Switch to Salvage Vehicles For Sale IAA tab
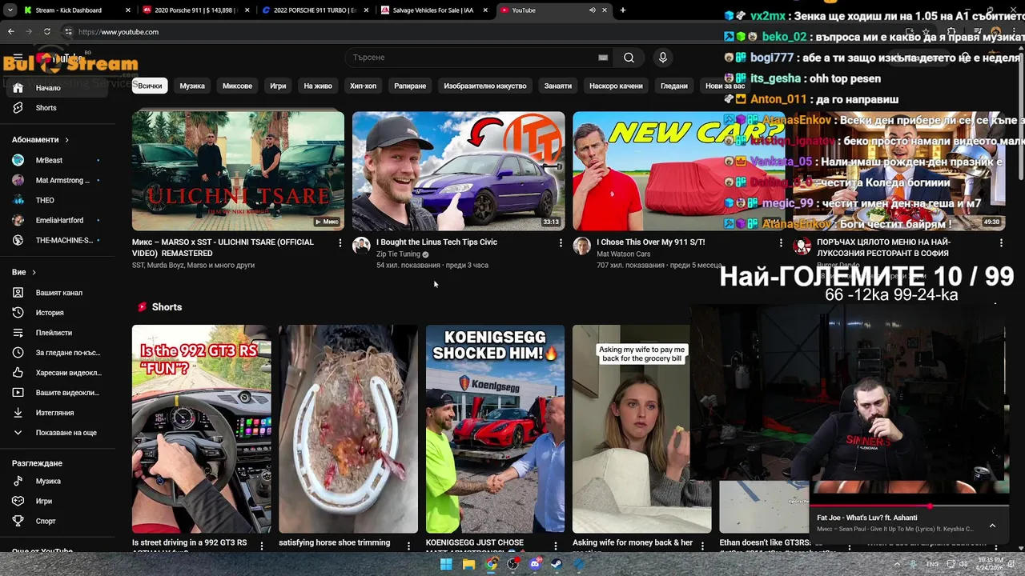Viewport: 1025px width, 576px height. point(433,10)
